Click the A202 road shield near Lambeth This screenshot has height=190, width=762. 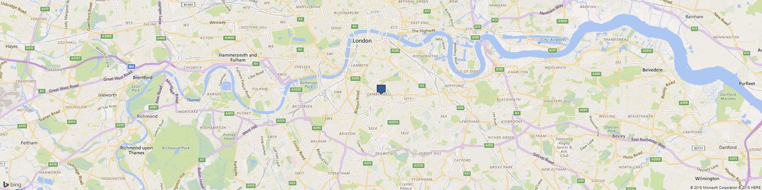(355, 78)
